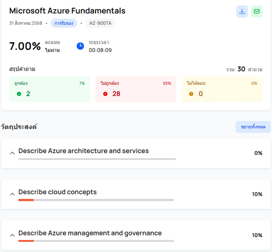Send results via the email icon
The image size is (272, 252).
[257, 11]
